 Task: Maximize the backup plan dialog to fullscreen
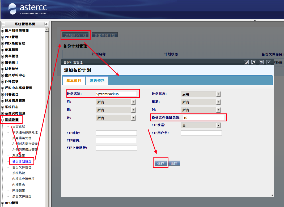coord(254,62)
